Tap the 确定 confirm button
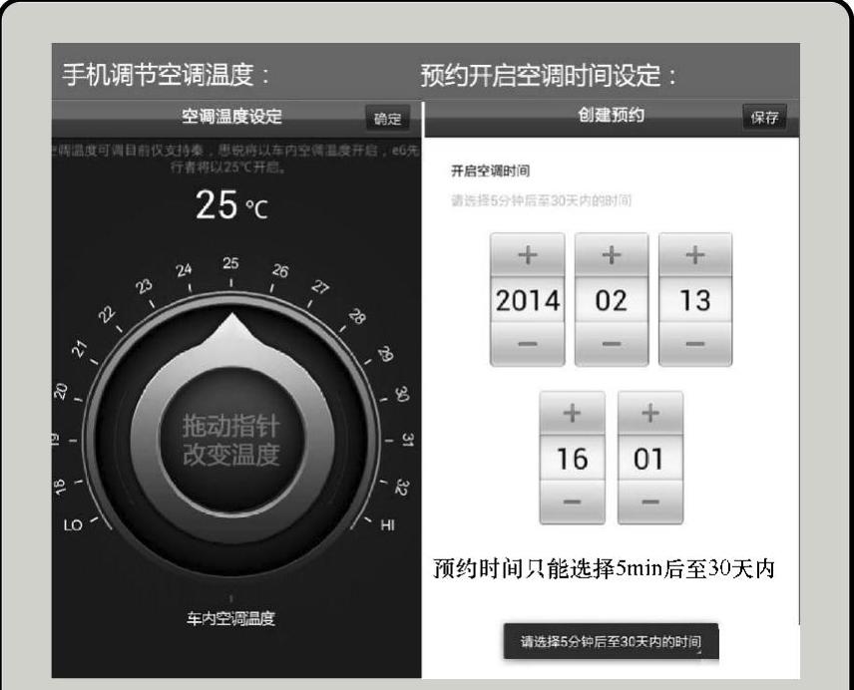The width and height of the screenshot is (854, 690). 387,119
